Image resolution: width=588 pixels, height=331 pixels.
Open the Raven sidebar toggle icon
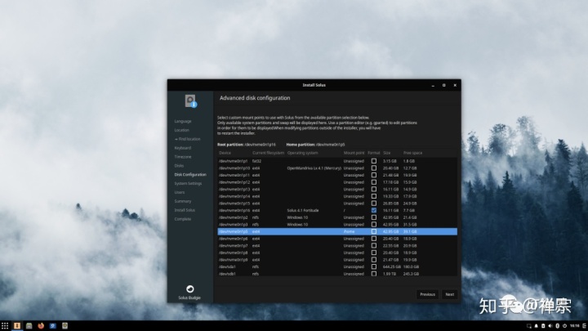click(x=584, y=326)
